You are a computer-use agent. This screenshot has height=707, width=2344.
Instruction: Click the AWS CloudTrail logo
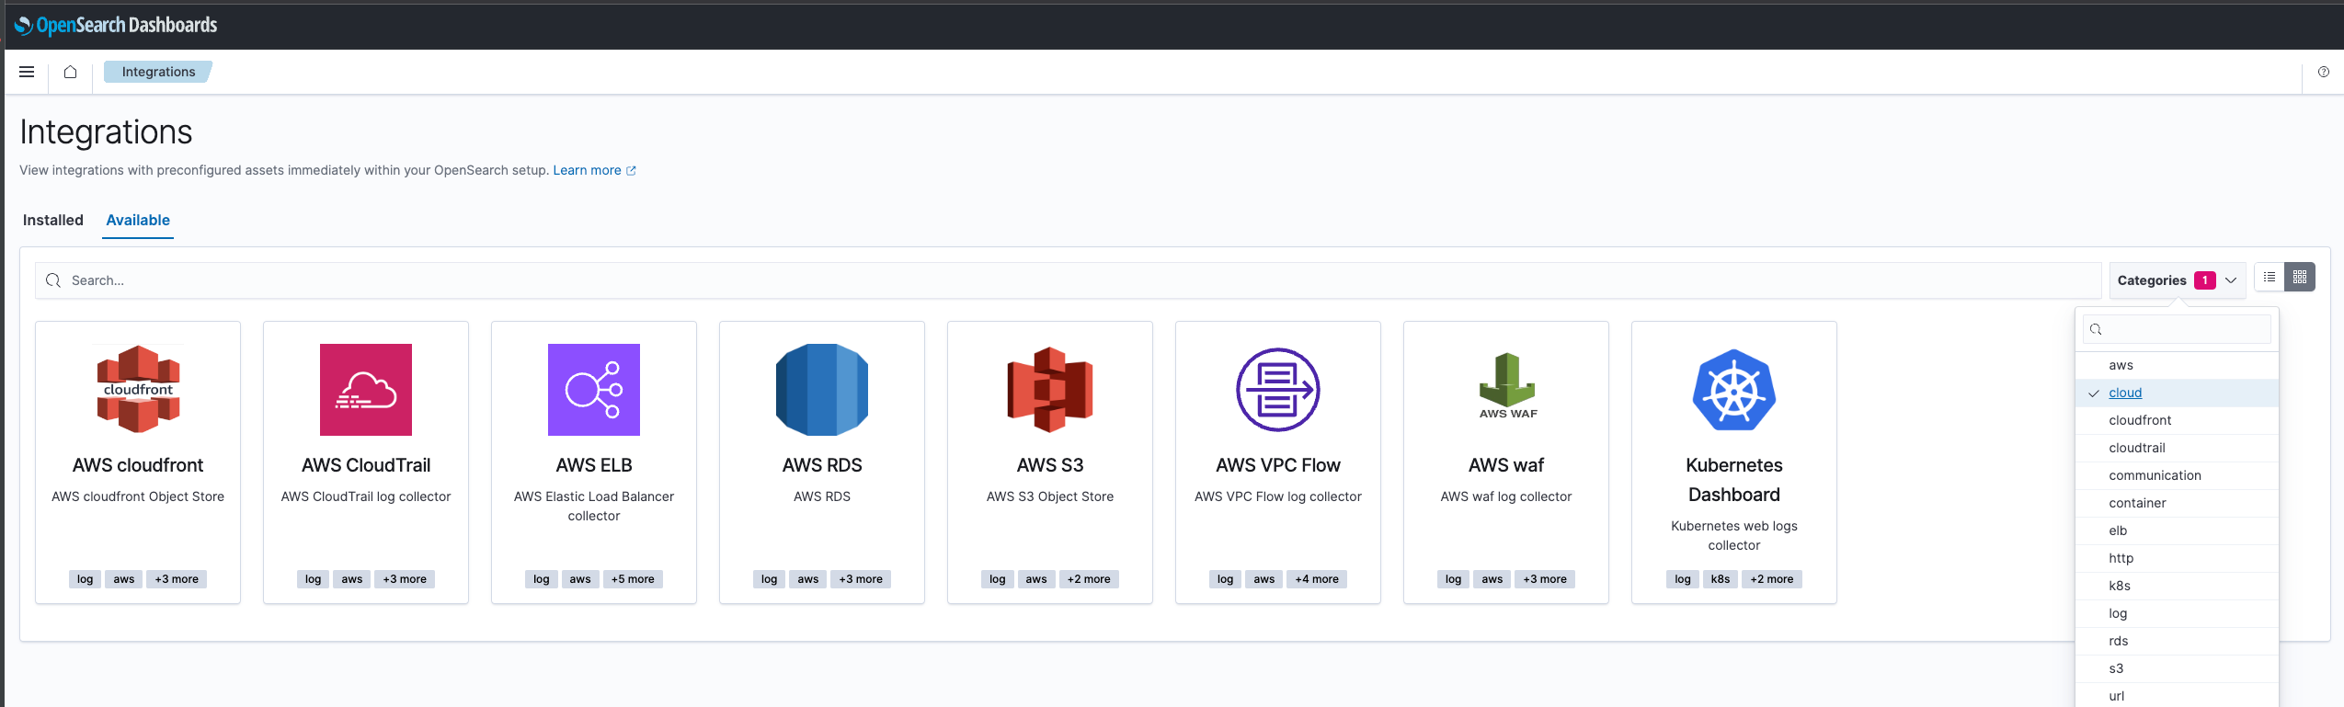point(366,390)
